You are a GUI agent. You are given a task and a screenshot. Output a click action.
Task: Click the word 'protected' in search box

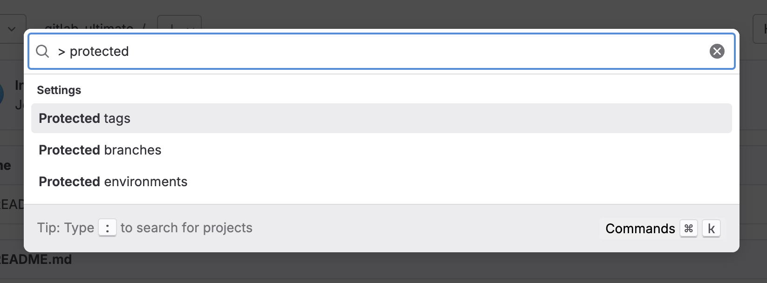99,51
